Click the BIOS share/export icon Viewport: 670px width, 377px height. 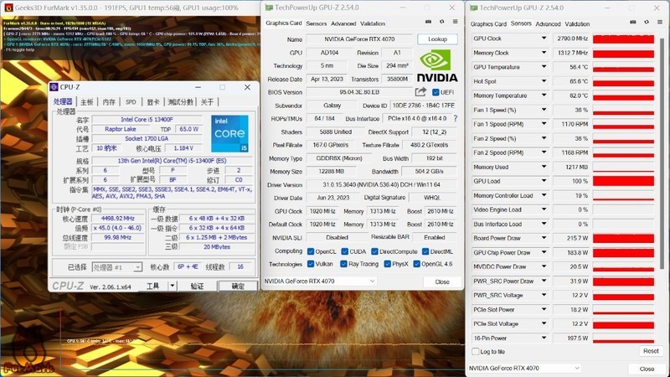pyautogui.click(x=420, y=92)
